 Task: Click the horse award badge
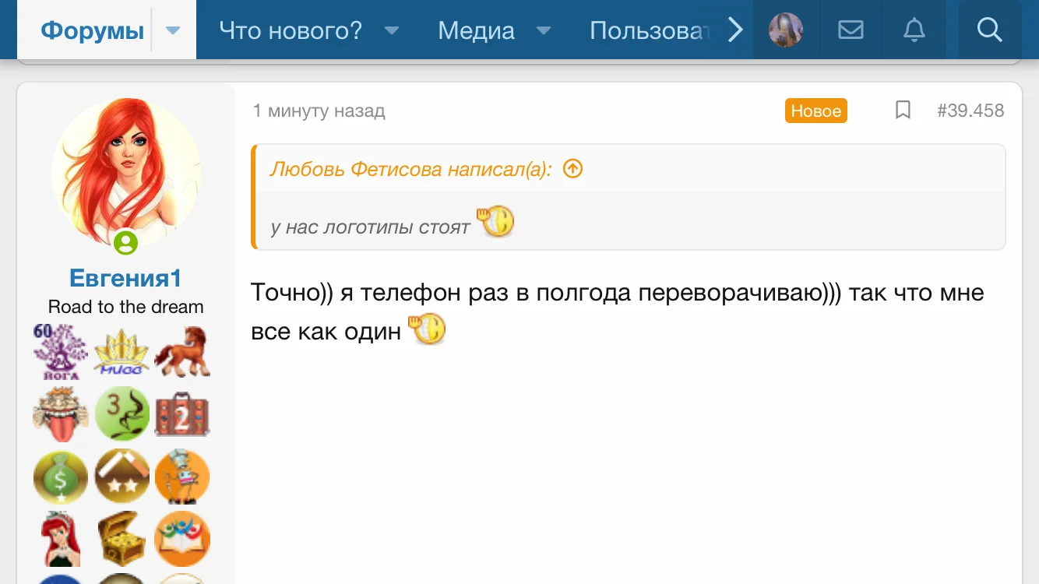pos(182,352)
